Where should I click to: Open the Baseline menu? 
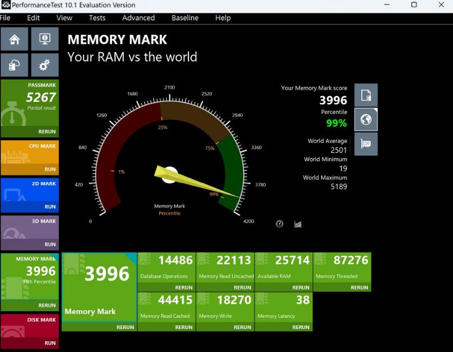[x=185, y=18]
